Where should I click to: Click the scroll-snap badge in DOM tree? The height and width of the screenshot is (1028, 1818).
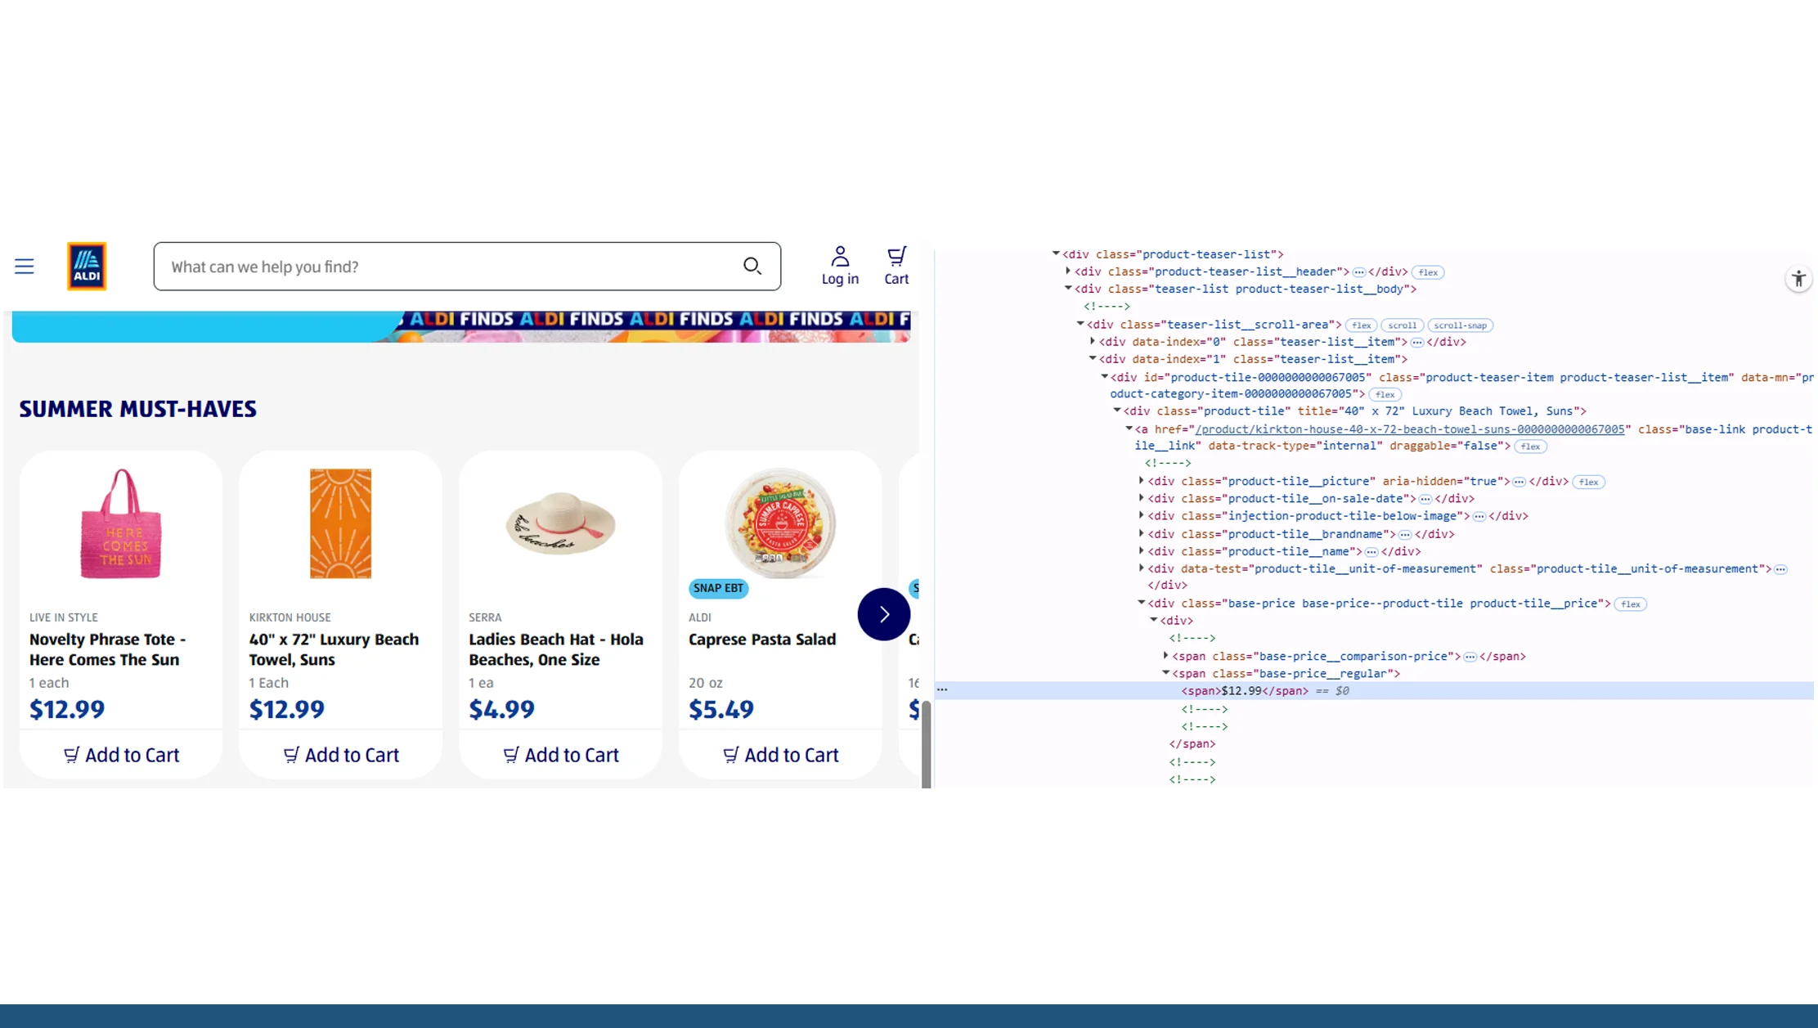1460,325
